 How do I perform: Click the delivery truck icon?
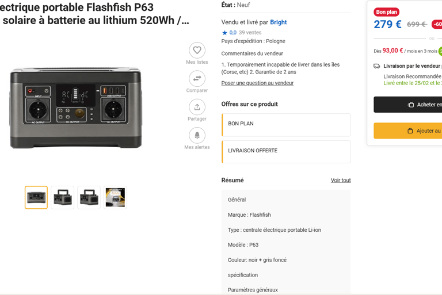coord(377,66)
